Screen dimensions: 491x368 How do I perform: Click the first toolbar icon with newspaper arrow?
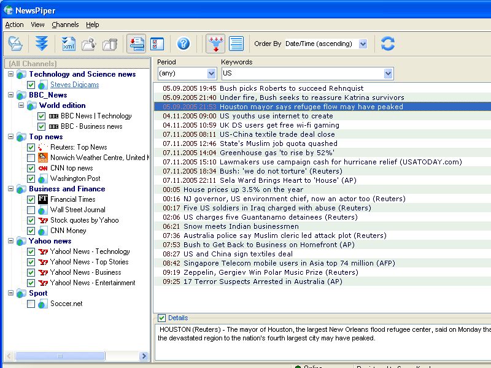click(x=15, y=44)
